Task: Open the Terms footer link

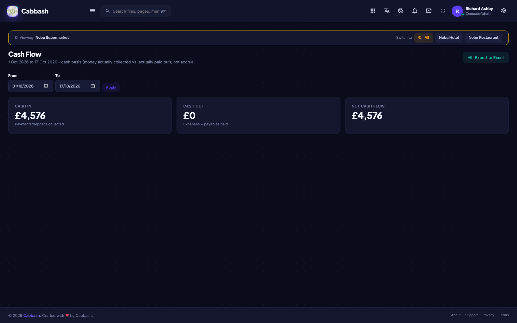Action: click(504, 315)
